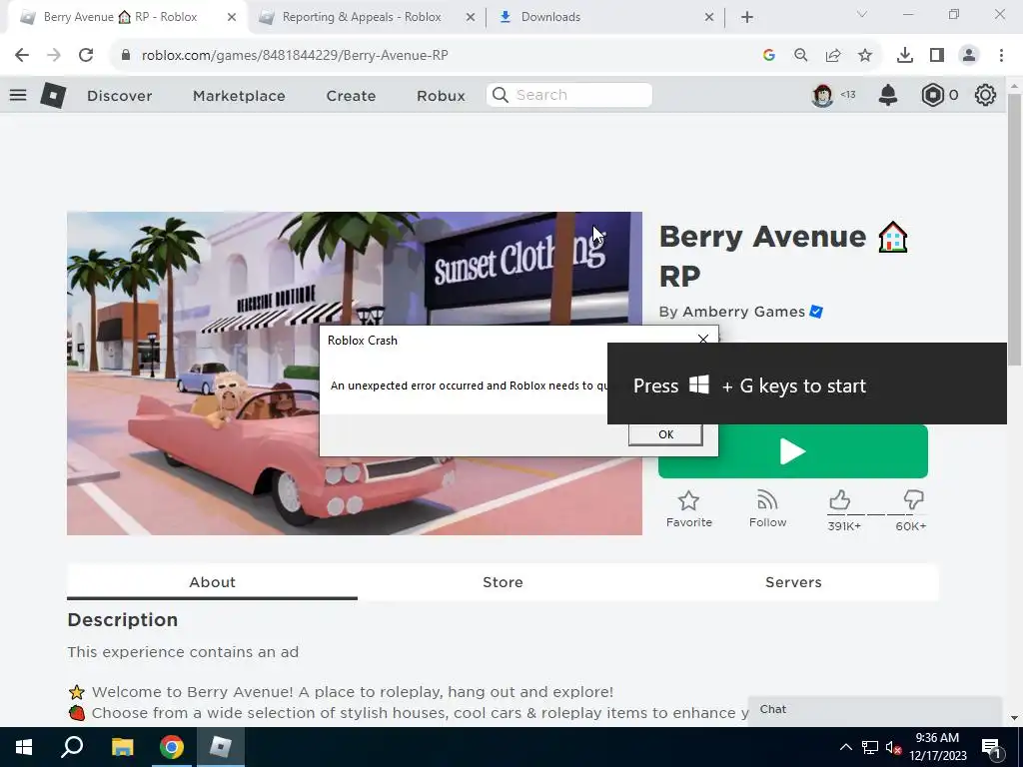The width and height of the screenshot is (1023, 767).
Task: Open the notifications bell
Action: coord(888,95)
